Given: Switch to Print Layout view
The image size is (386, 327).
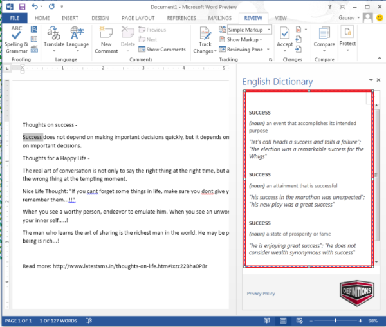Looking at the screenshot, I should pyautogui.click(x=283, y=321).
